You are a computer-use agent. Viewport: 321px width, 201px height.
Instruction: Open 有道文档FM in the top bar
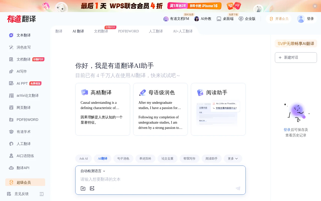point(177,19)
